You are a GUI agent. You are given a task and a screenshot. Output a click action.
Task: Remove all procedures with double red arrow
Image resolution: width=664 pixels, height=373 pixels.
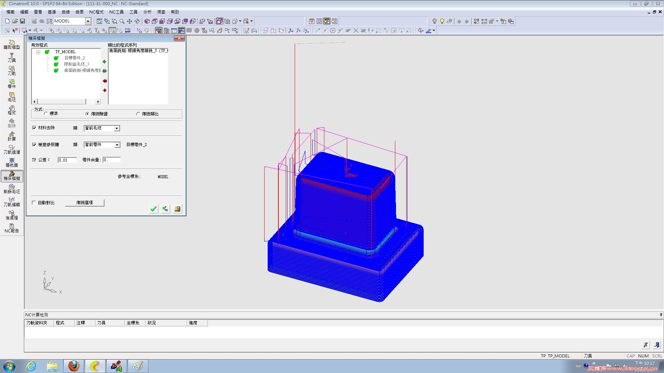104,81
